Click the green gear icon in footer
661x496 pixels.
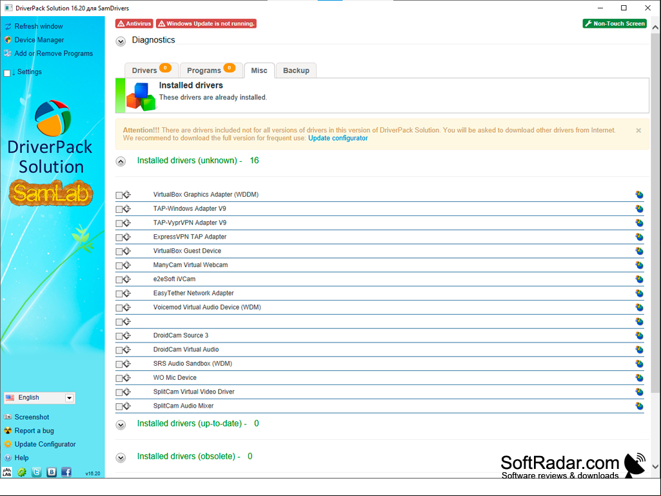[22, 472]
